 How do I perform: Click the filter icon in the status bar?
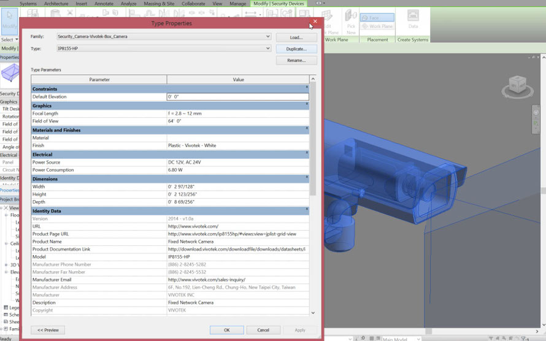[x=525, y=338]
